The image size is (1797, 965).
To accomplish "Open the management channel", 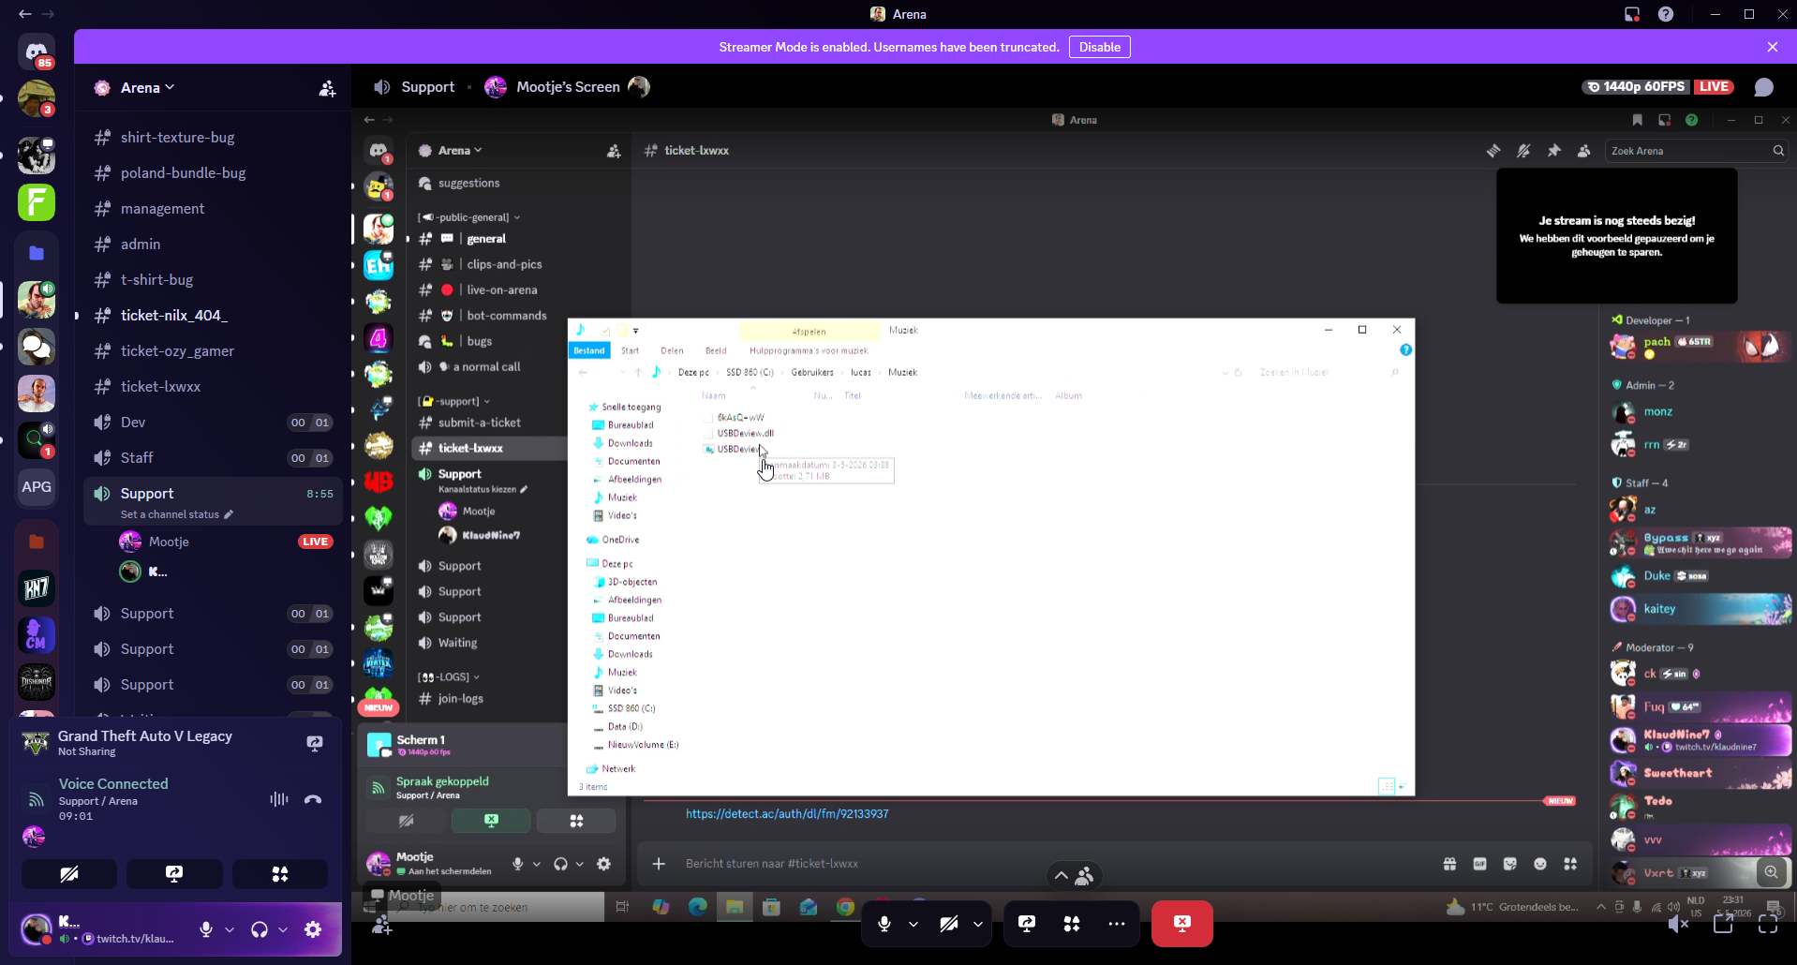I will [213, 209].
